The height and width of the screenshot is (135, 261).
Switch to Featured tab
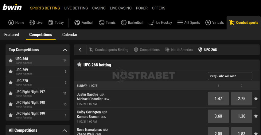(x=12, y=35)
